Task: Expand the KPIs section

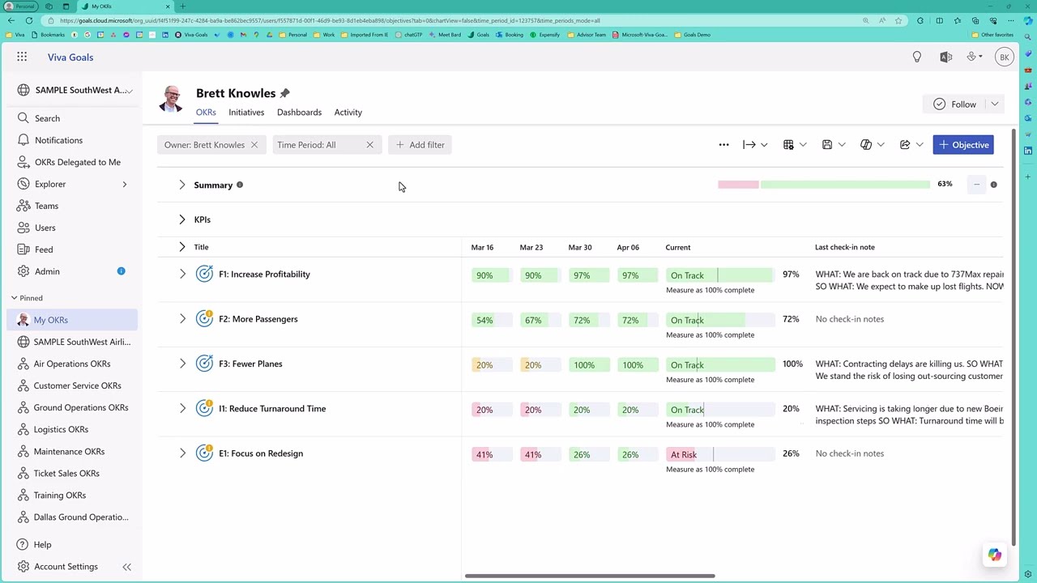Action: tap(182, 219)
